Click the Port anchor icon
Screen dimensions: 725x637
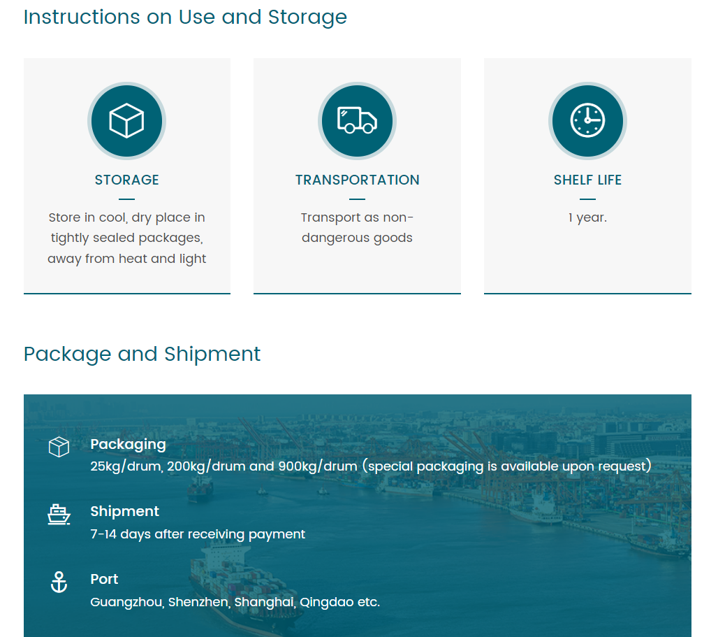coord(59,582)
